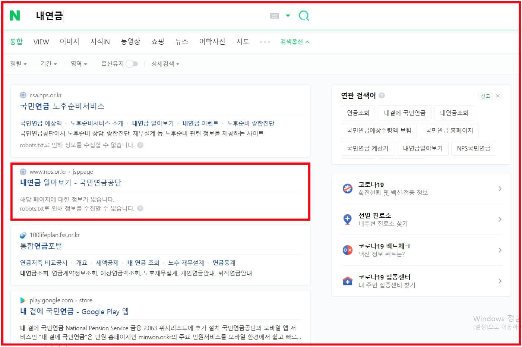Click the 코로나19 접종센터 house icon
Viewport: 522px width, 347px height.
[x=348, y=281]
